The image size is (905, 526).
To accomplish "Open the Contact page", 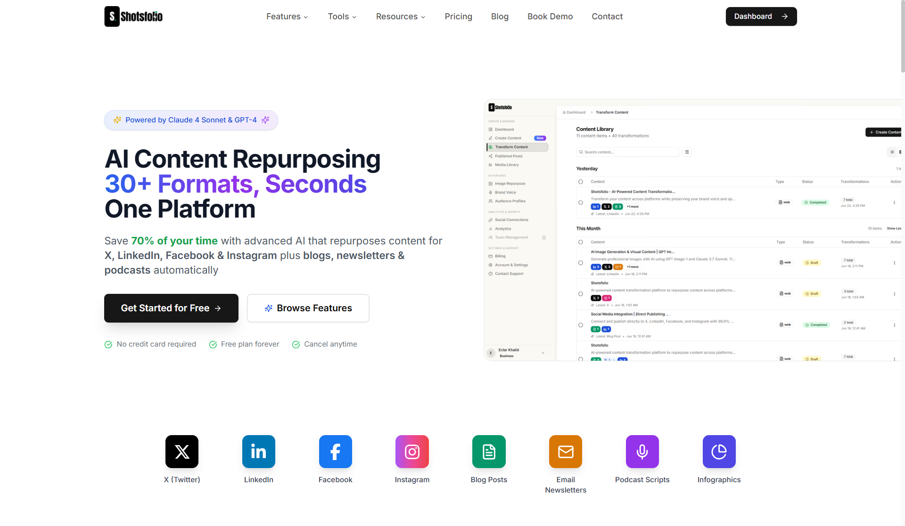I will 607,16.
